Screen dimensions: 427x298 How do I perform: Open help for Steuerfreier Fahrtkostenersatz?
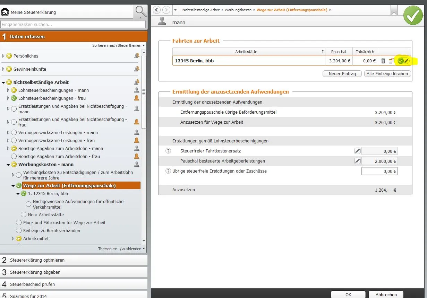pos(168,151)
